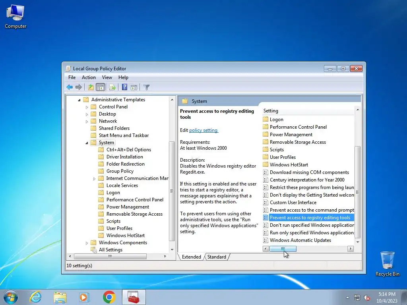Collapse the System tree node
407x305 pixels.
87,143
